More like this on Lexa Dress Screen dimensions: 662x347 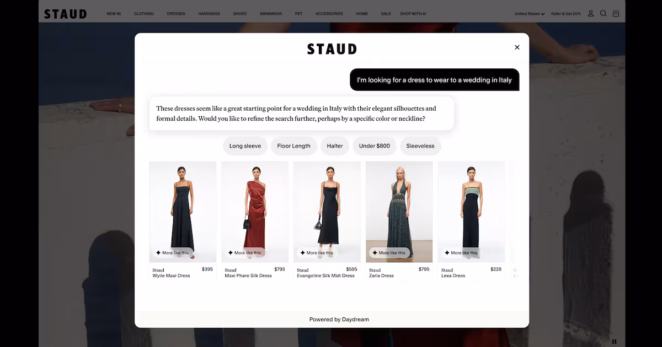(x=462, y=253)
